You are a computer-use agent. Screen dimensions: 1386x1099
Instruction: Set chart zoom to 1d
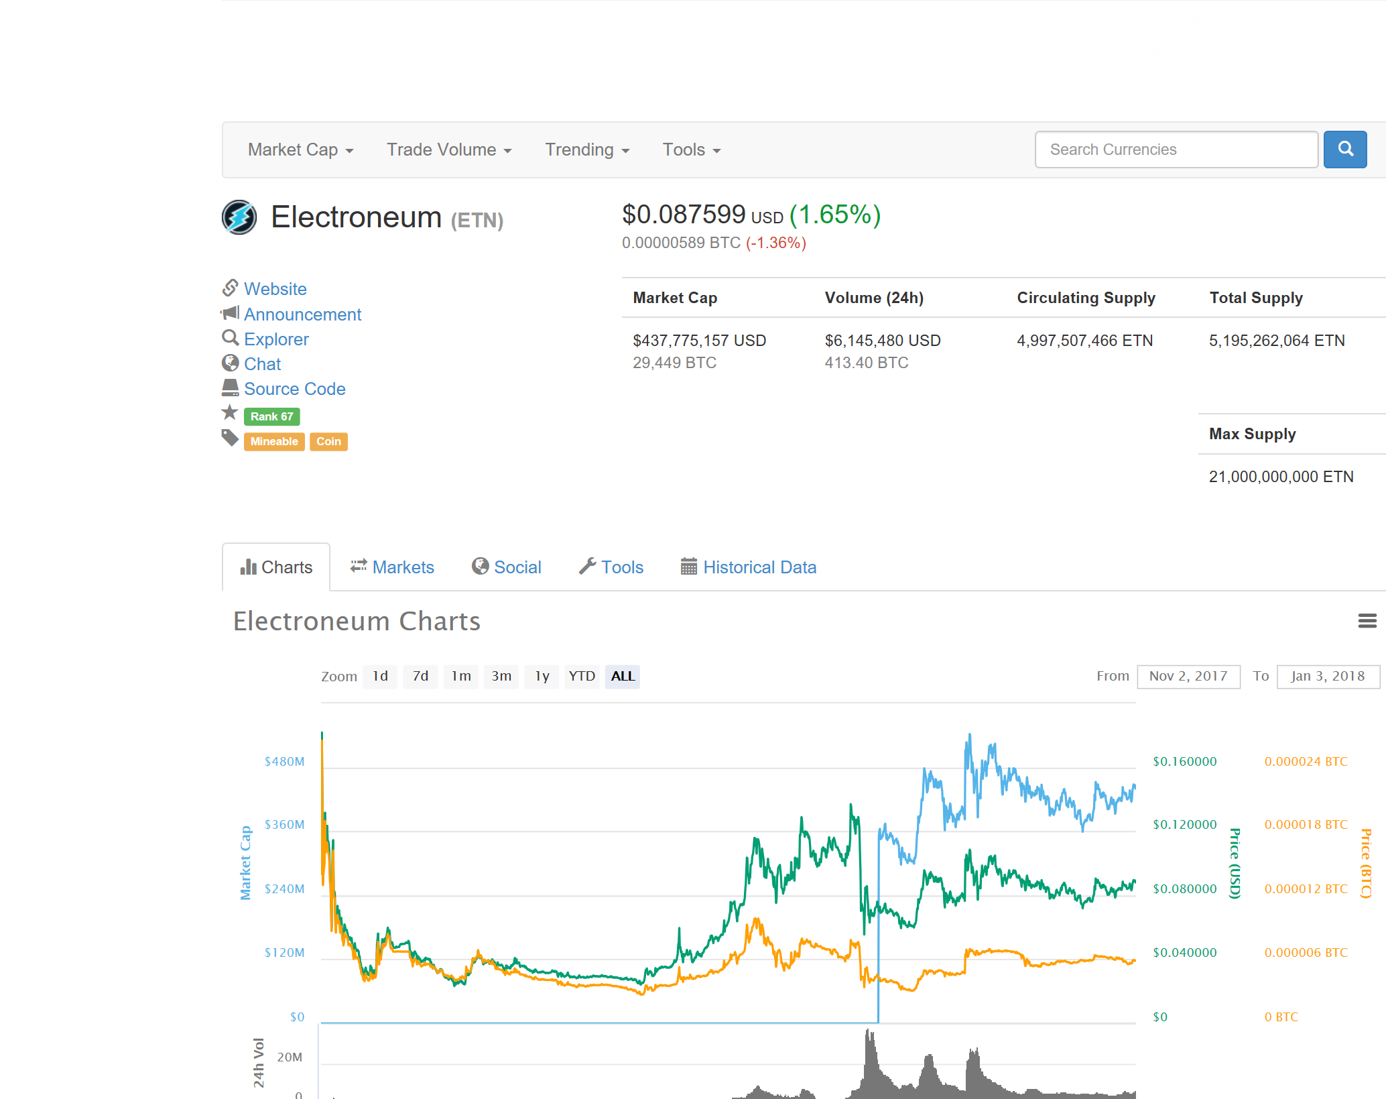click(x=380, y=676)
